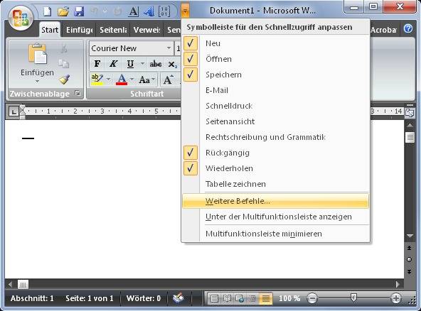The image size is (421, 311).
Task: Apply bold with the F button
Action: (x=97, y=64)
